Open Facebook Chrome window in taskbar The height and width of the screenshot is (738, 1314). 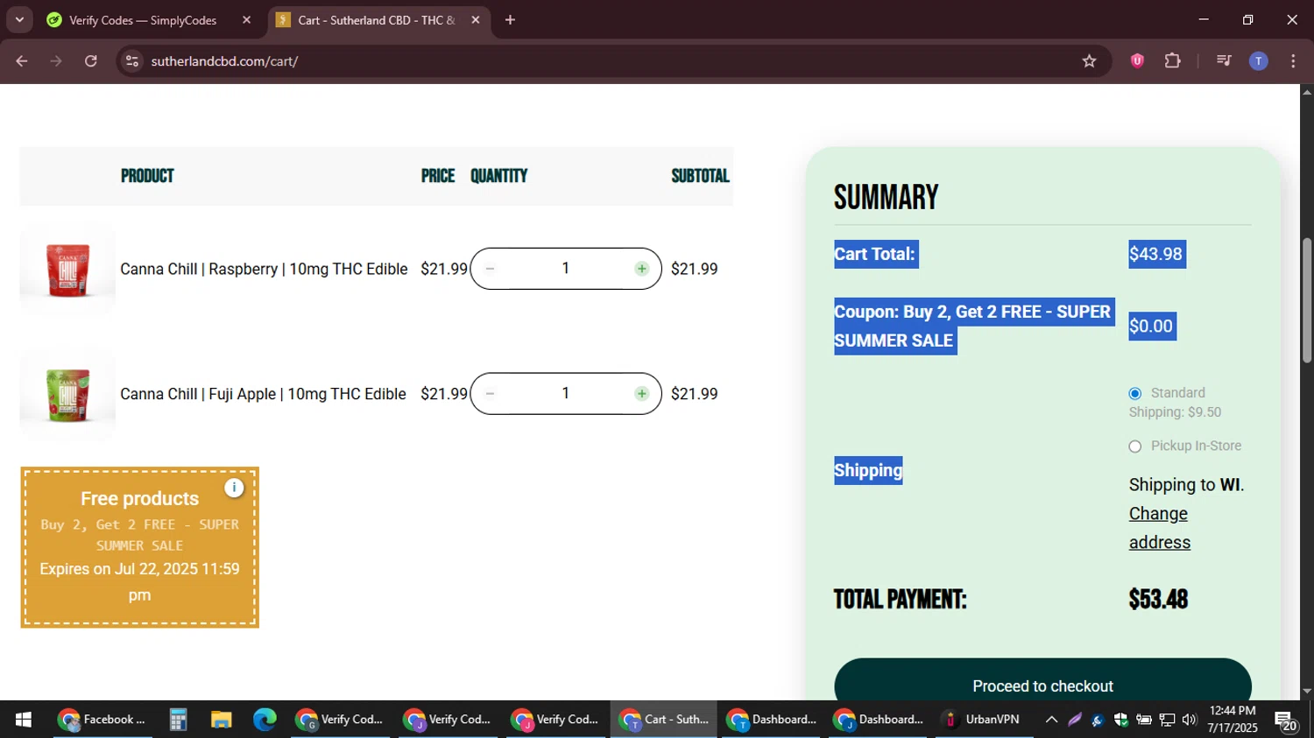(101, 720)
